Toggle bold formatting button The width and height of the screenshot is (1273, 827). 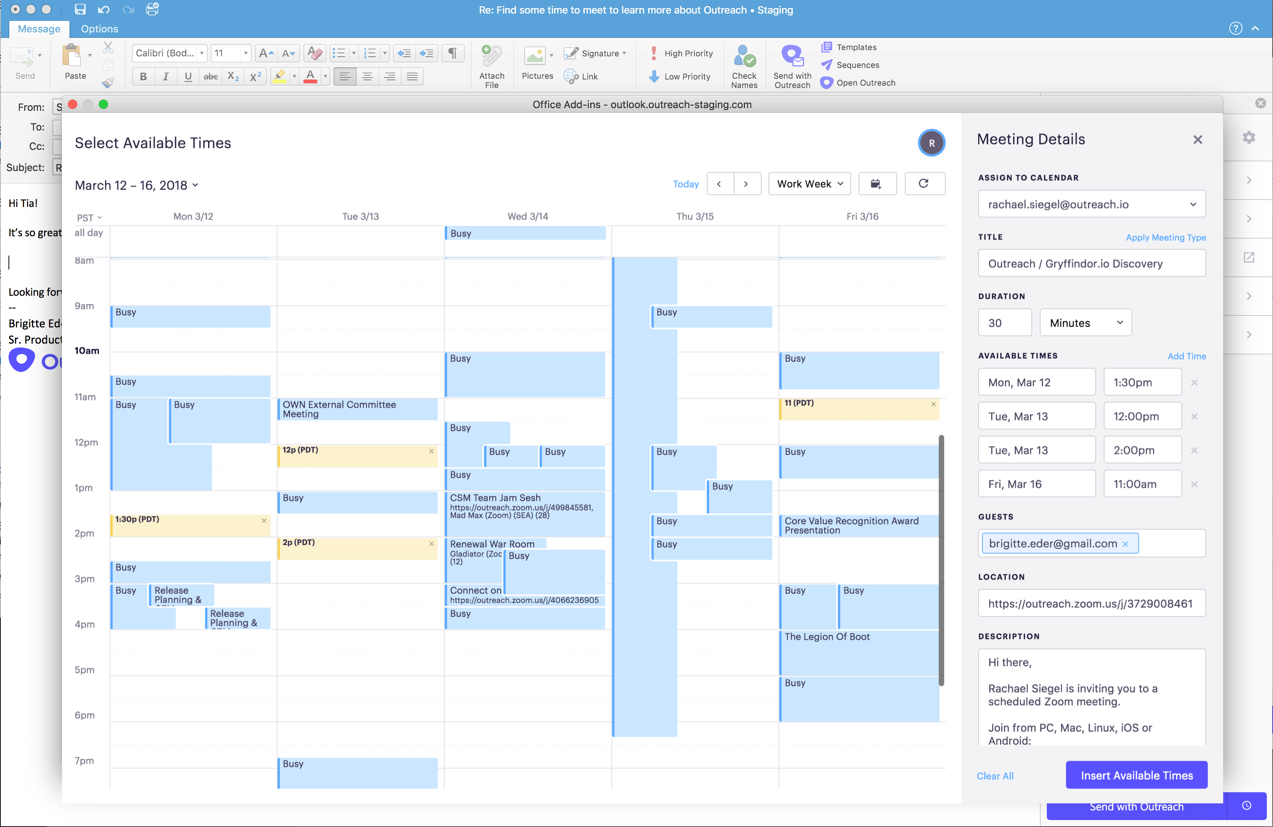pyautogui.click(x=143, y=76)
